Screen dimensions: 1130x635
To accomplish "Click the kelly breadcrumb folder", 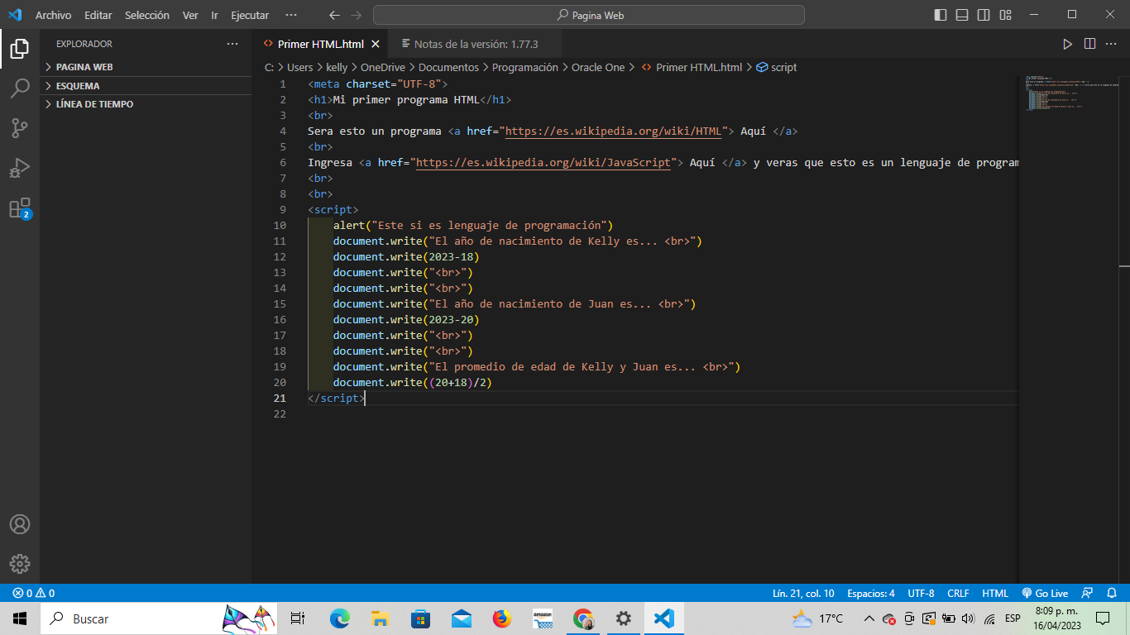I will pyautogui.click(x=337, y=68).
